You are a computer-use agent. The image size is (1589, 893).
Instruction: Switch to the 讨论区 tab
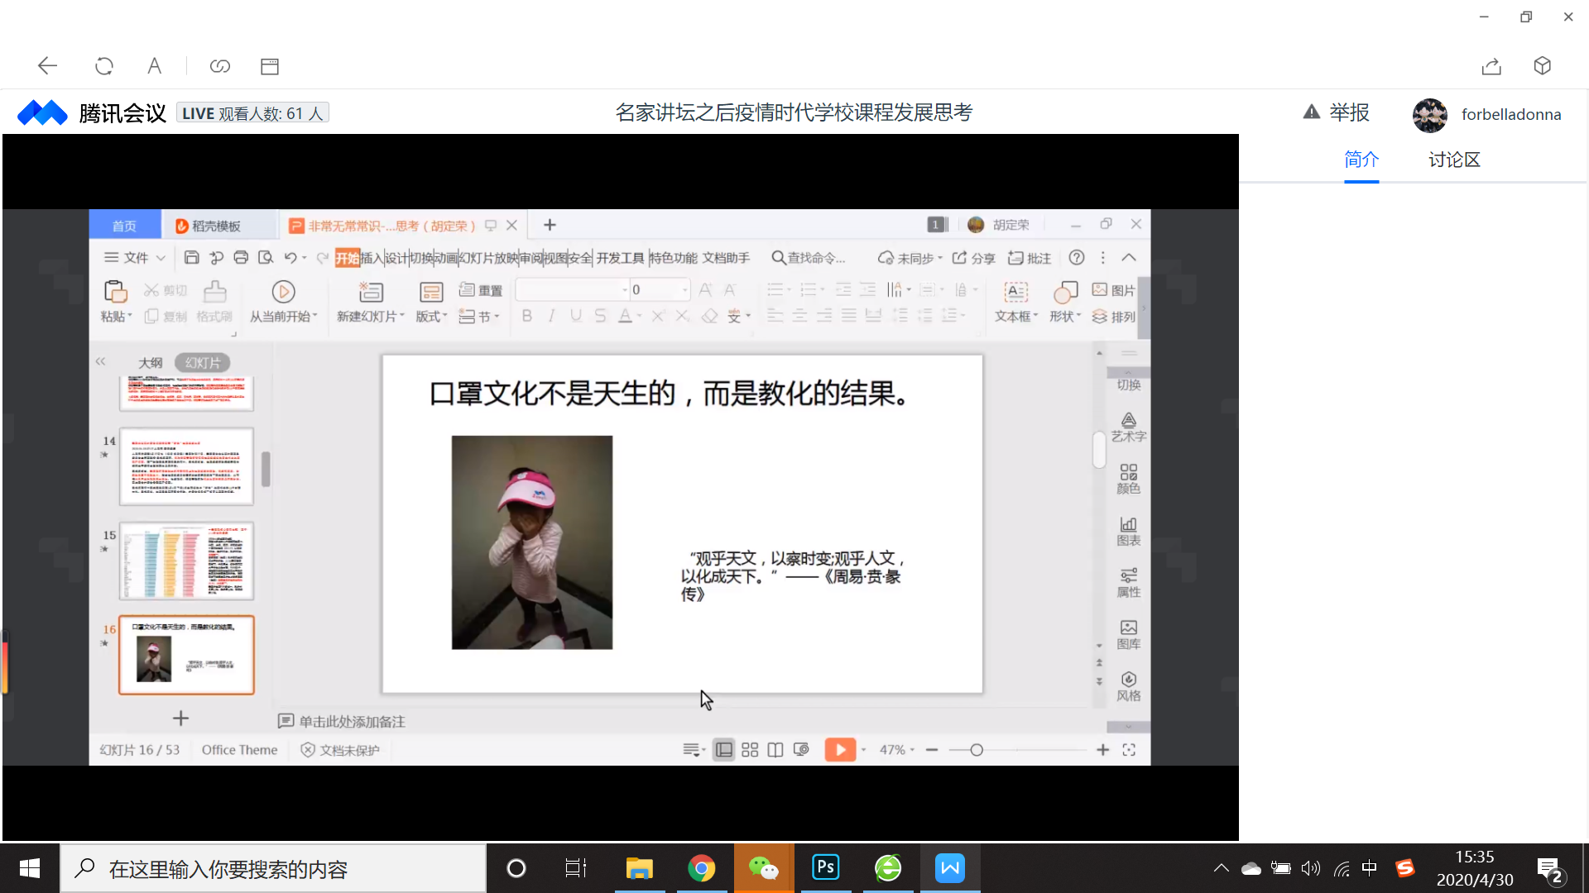[1453, 160]
